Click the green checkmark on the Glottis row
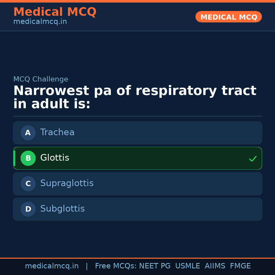Viewport: 275px width, 275px height. (x=253, y=159)
